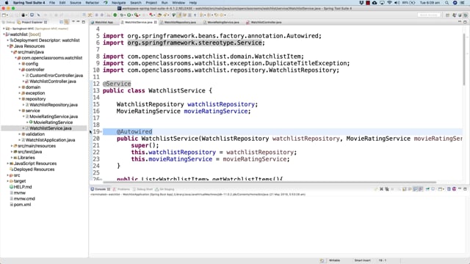Collapse constructor fold marker at line 19

pos(101,132)
